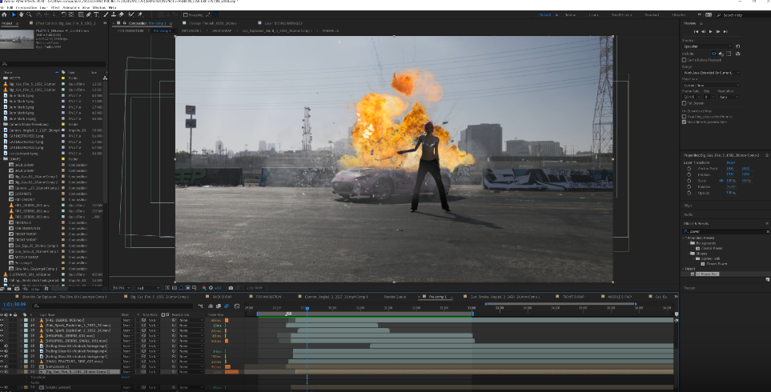Open the viewer color channel button
Screen dimensions: 771x392
click(204, 288)
